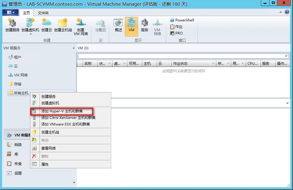293x190 pixels.
Task: Expand the details pane chevron
Action: coord(287,103)
